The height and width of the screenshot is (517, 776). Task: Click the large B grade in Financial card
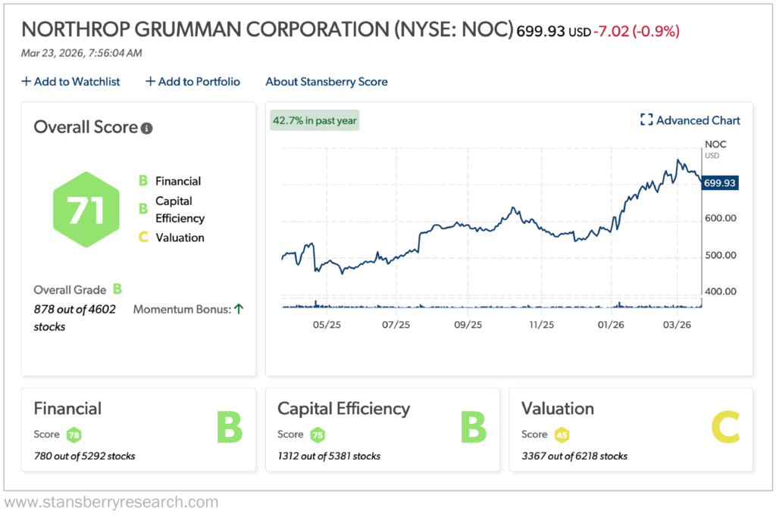(229, 428)
